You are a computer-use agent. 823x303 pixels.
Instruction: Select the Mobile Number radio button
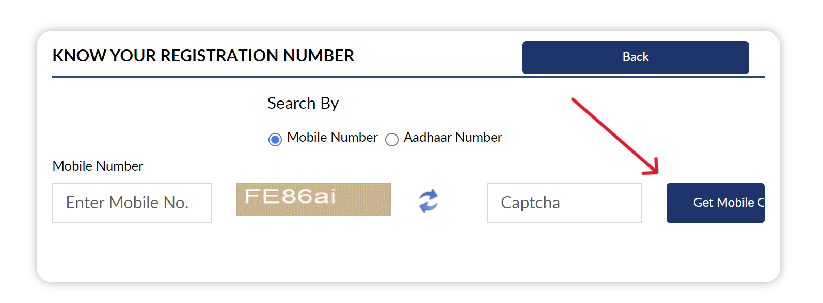click(275, 139)
